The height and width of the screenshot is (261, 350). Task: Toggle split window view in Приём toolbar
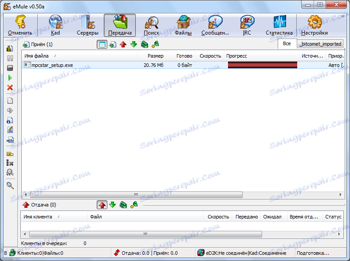point(102,44)
